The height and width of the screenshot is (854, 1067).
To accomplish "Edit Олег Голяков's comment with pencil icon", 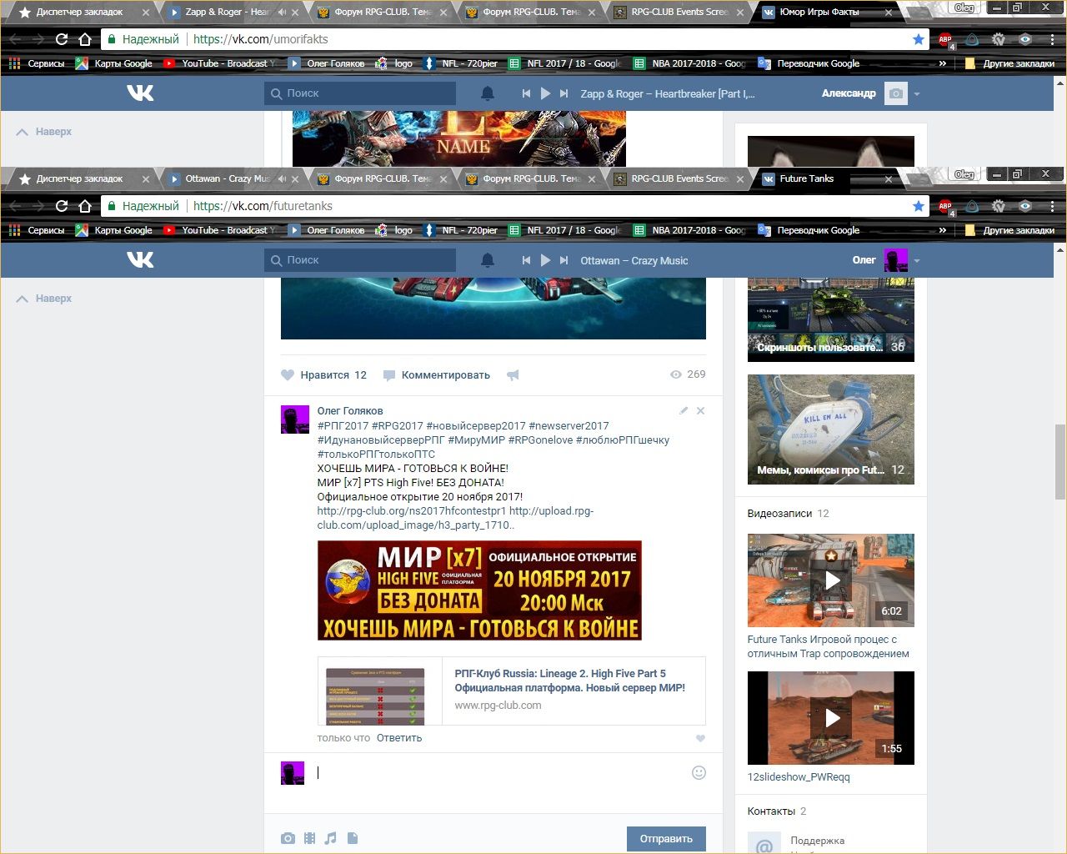I will (684, 410).
